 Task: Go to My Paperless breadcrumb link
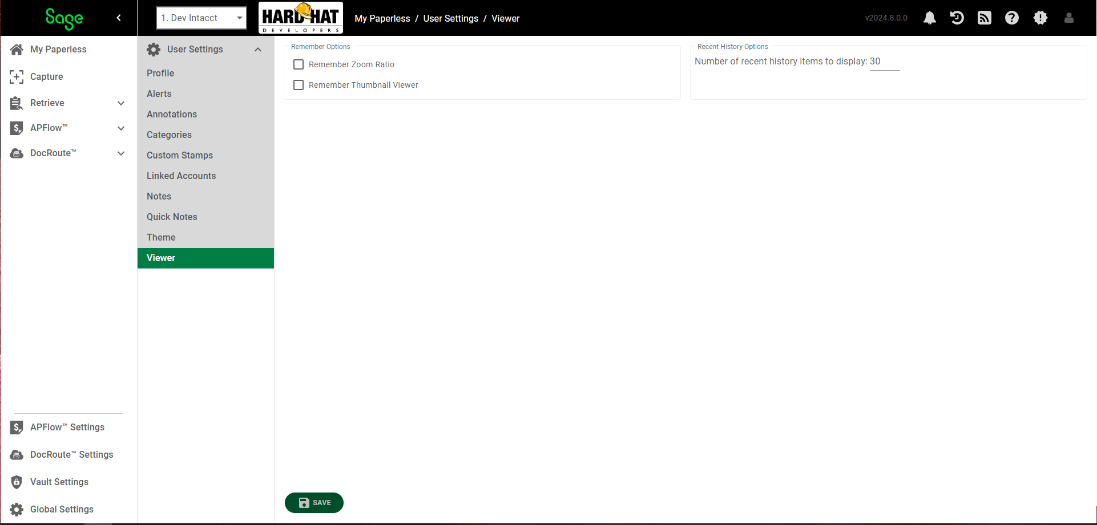click(382, 18)
